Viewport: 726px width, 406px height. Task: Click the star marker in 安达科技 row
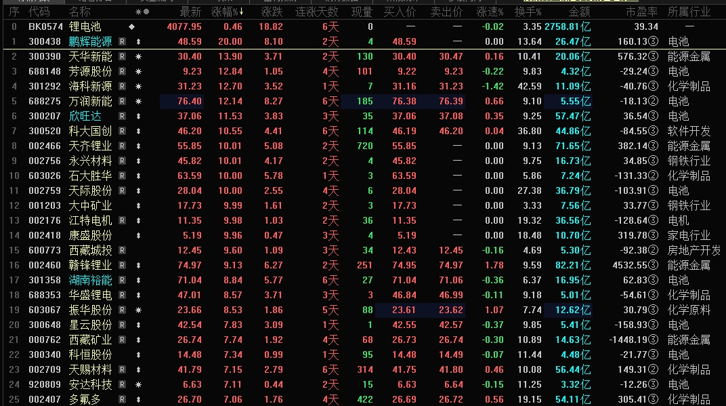click(138, 385)
